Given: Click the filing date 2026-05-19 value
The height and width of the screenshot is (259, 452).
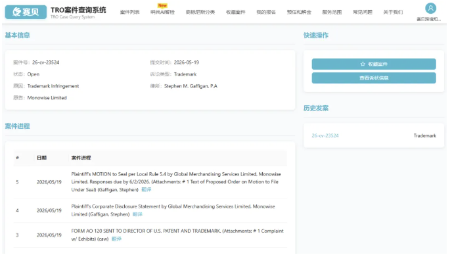Looking at the screenshot, I should tap(186, 62).
